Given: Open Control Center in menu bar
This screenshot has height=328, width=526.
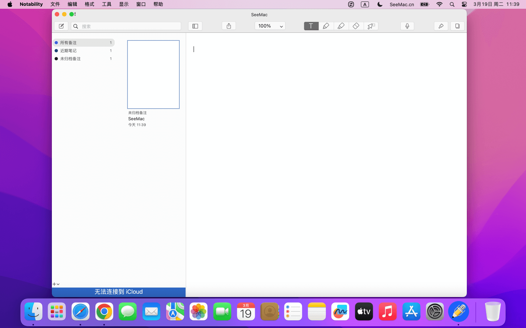Looking at the screenshot, I should (x=464, y=4).
